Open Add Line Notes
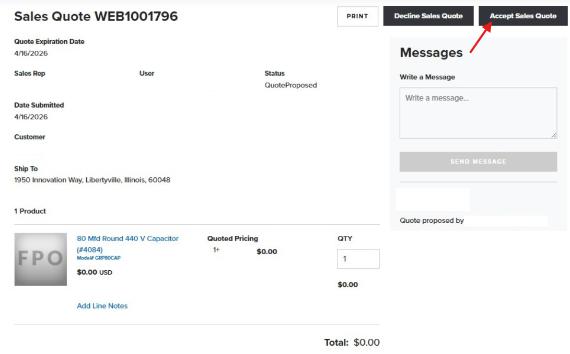 point(102,306)
